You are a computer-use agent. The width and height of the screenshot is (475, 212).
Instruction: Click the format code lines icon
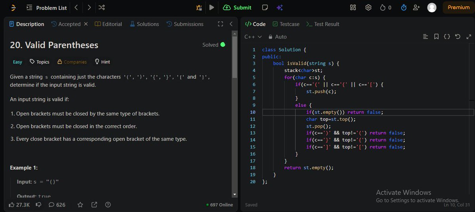(x=426, y=36)
